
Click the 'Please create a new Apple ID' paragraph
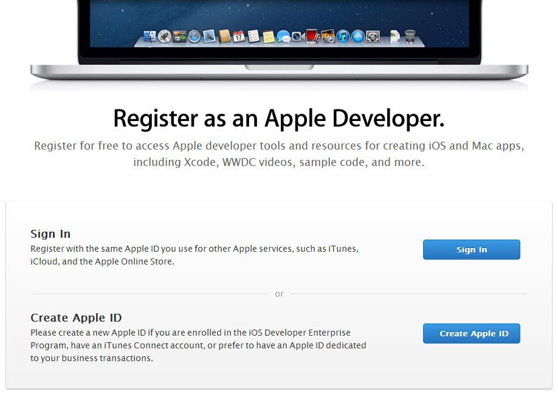point(198,345)
